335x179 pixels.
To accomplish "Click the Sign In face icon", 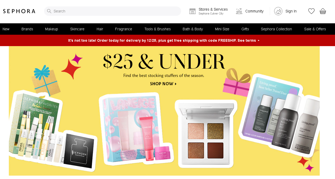I will click(278, 11).
